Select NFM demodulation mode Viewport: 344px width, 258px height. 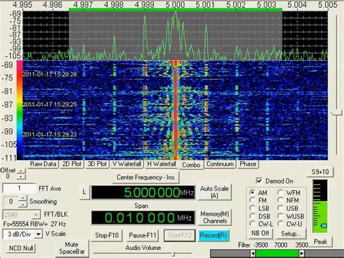(x=280, y=200)
